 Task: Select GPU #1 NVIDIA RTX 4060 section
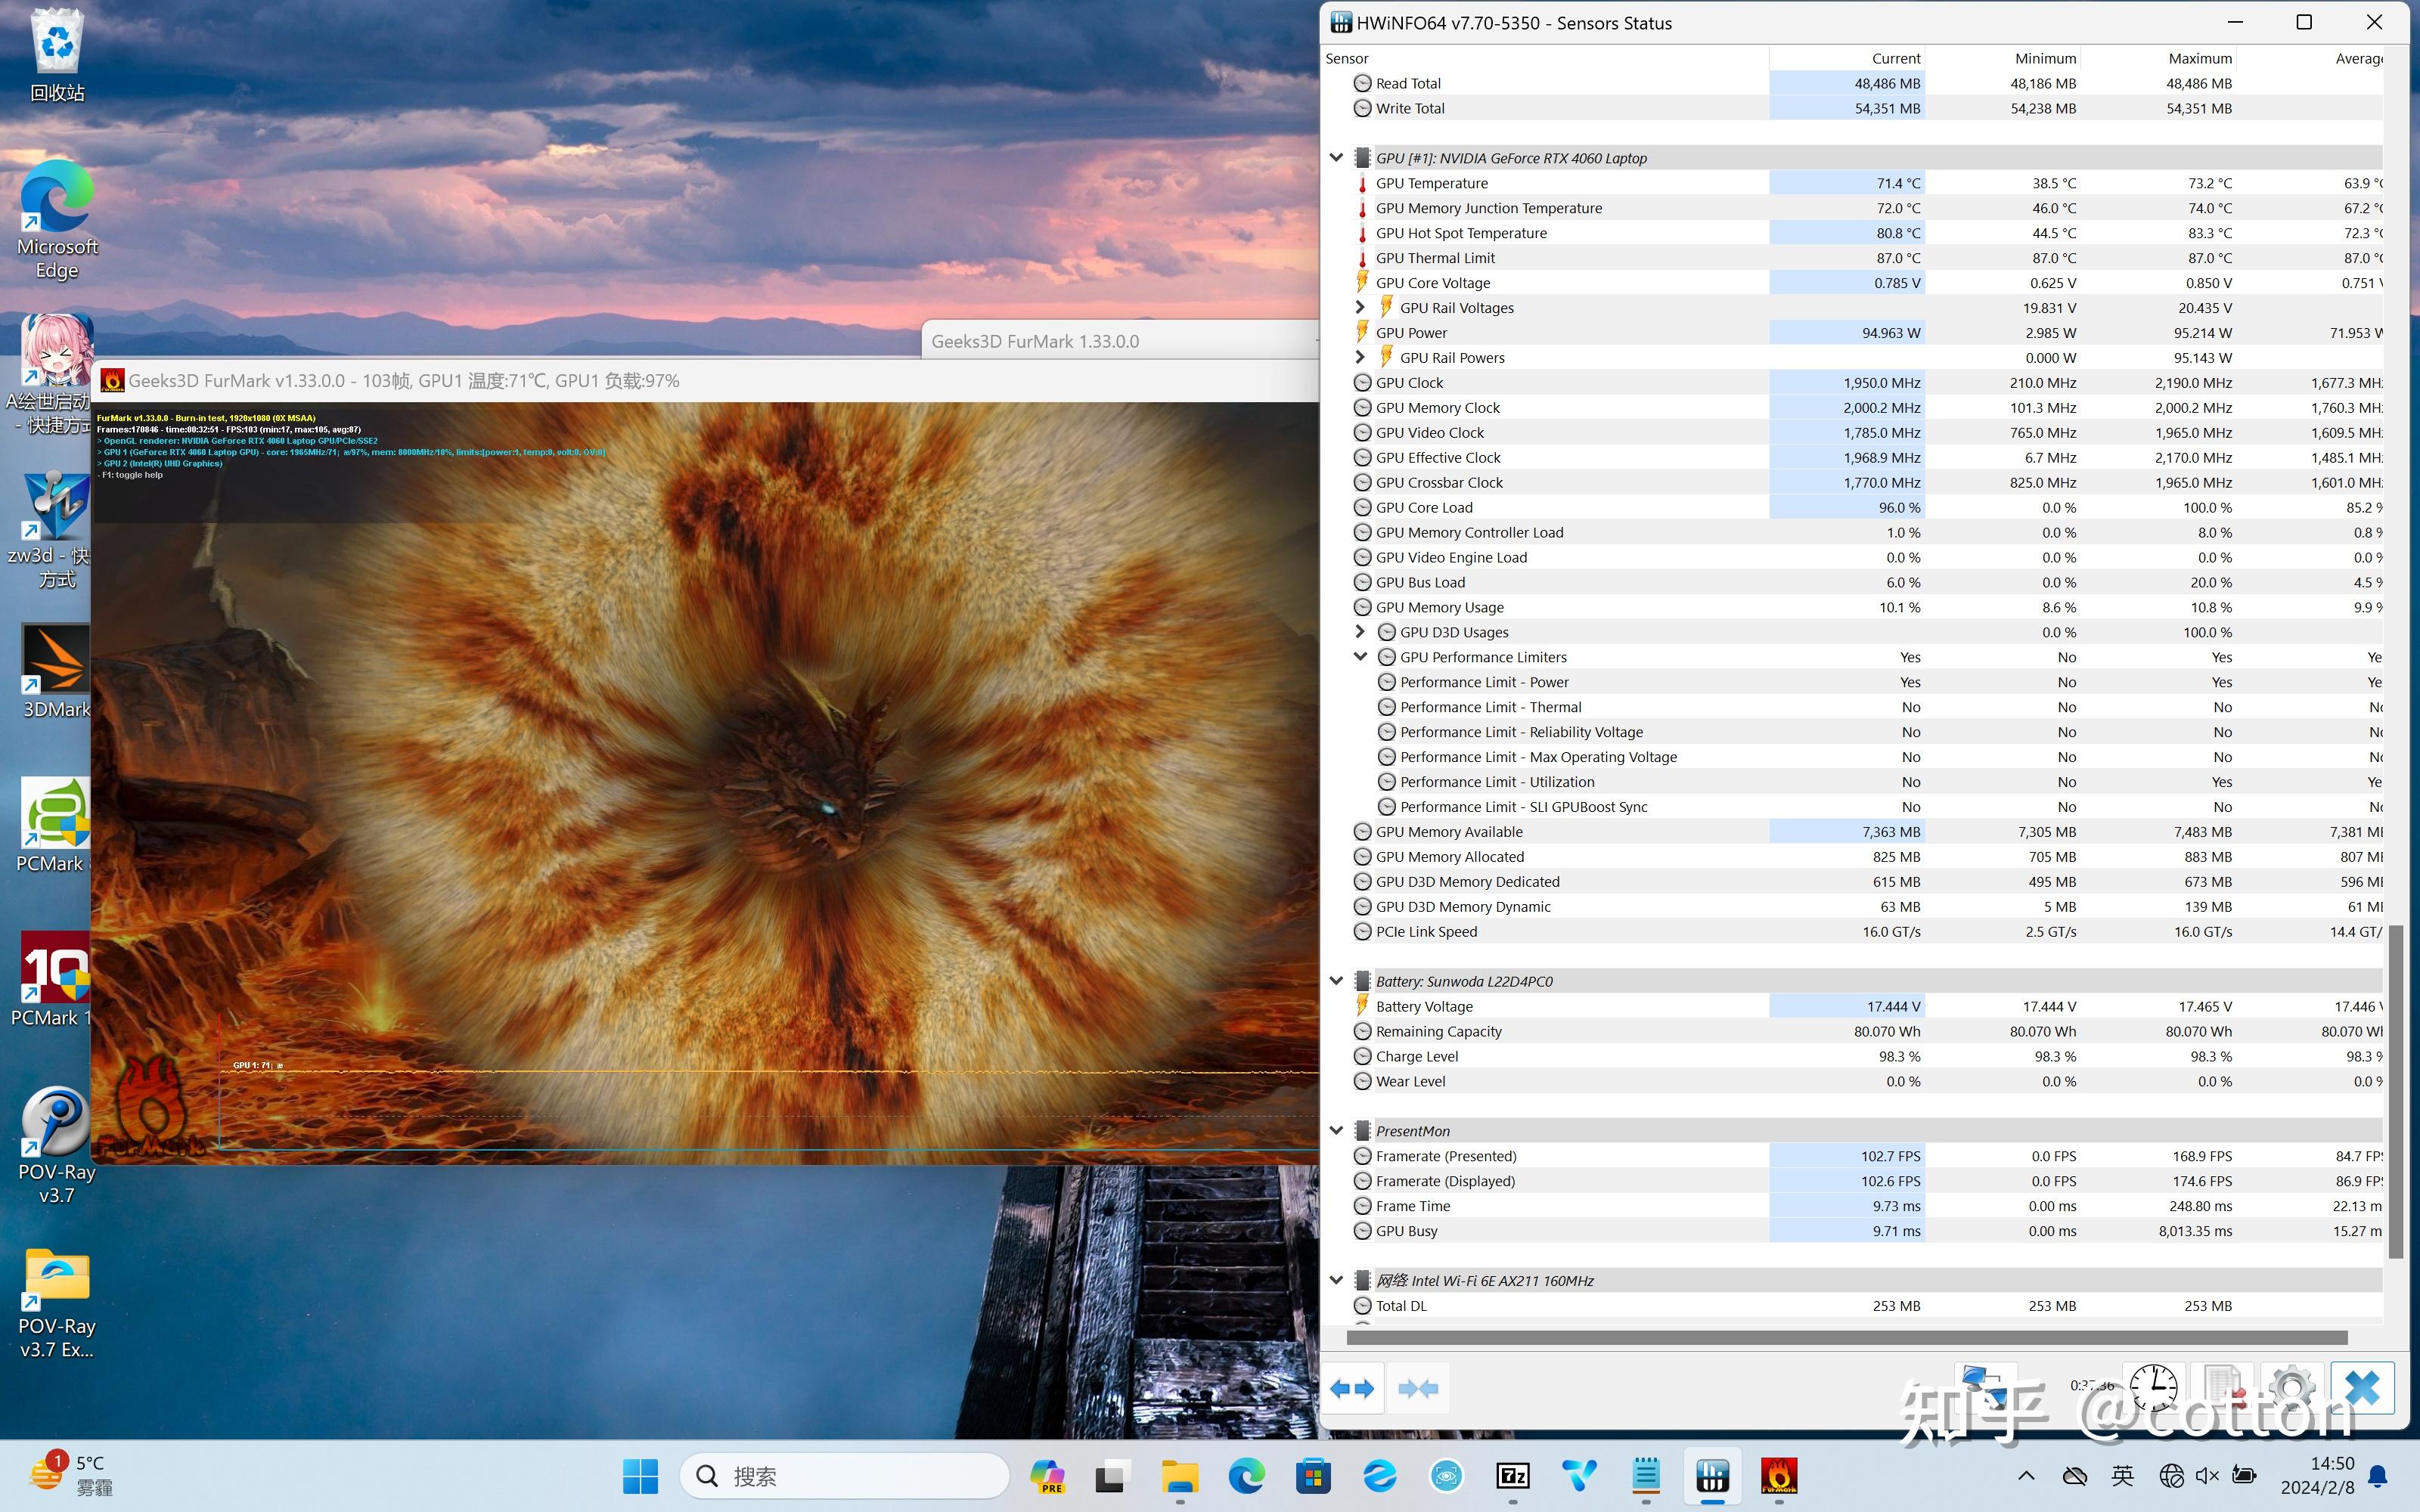coord(1509,156)
